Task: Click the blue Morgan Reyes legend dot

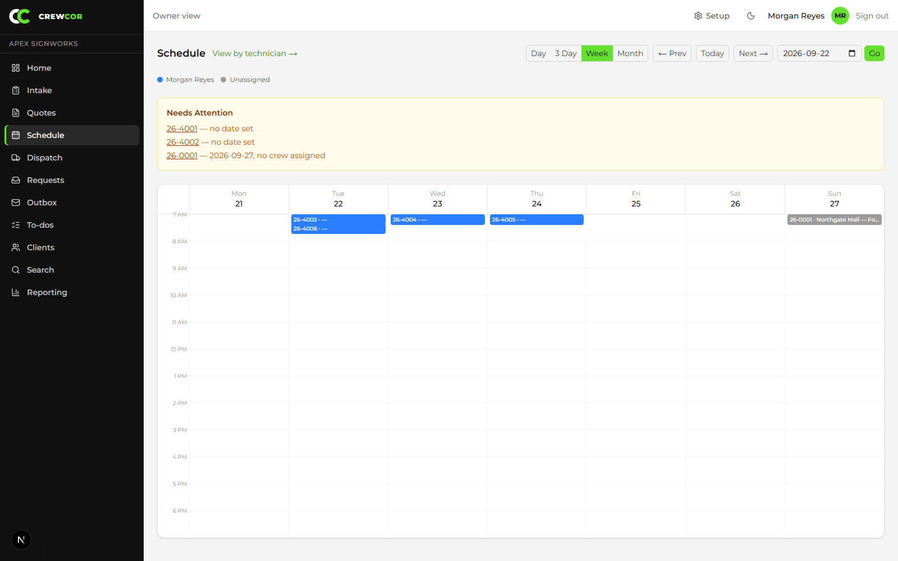Action: [160, 80]
